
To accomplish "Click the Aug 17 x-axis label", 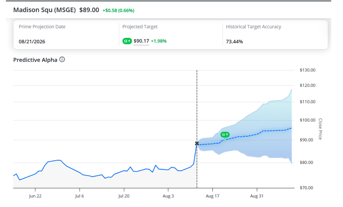I will click(x=212, y=196).
